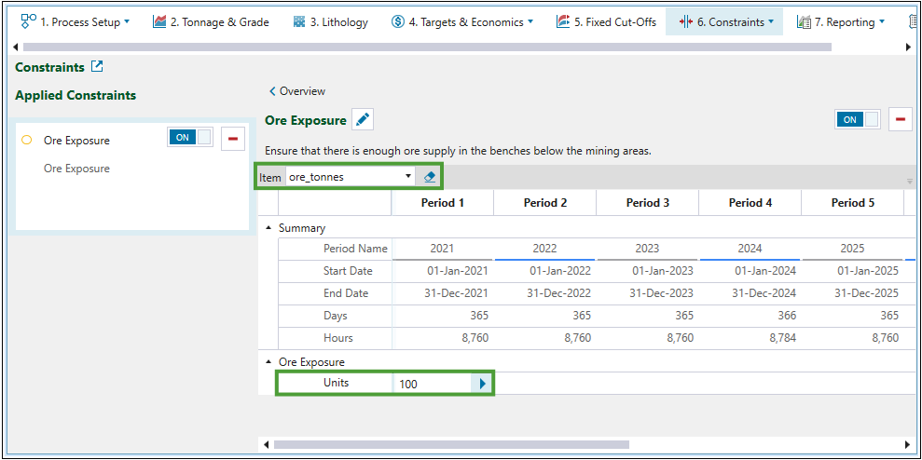Viewport: 922px width, 460px height.
Task: Click the 31-Dec-2023 end date cell
Action: click(647, 293)
